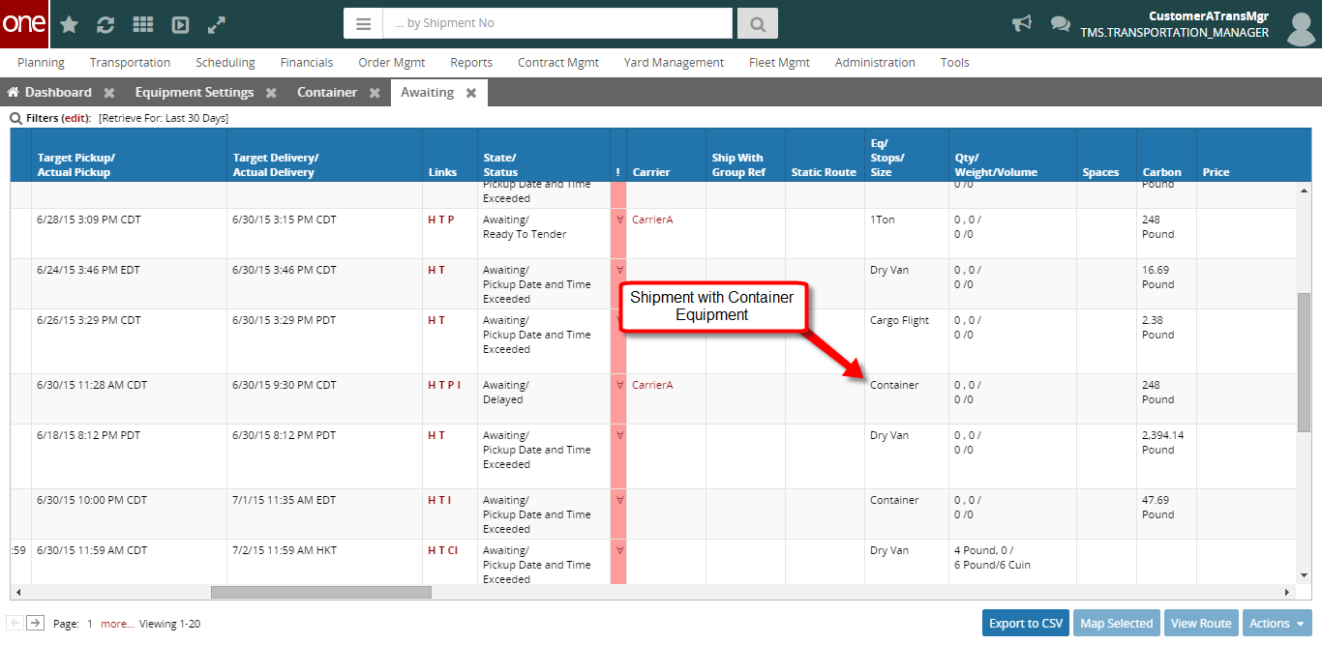Go to next page arrow
Image resolution: width=1322 pixels, height=645 pixels.
click(x=35, y=623)
